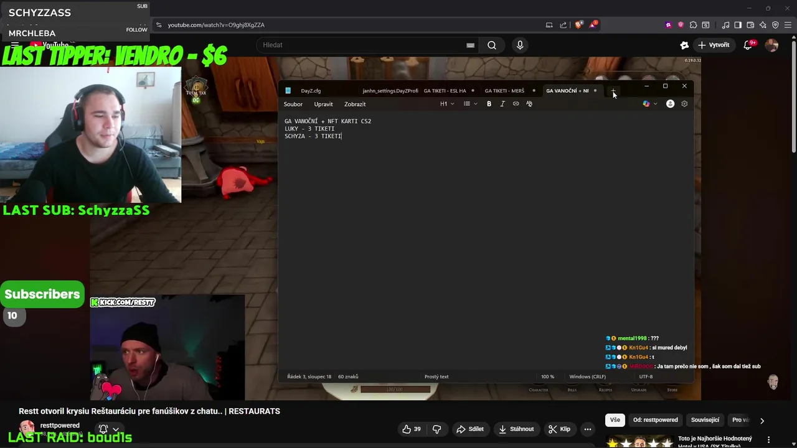Dislike the video with thumbs down

(x=437, y=429)
